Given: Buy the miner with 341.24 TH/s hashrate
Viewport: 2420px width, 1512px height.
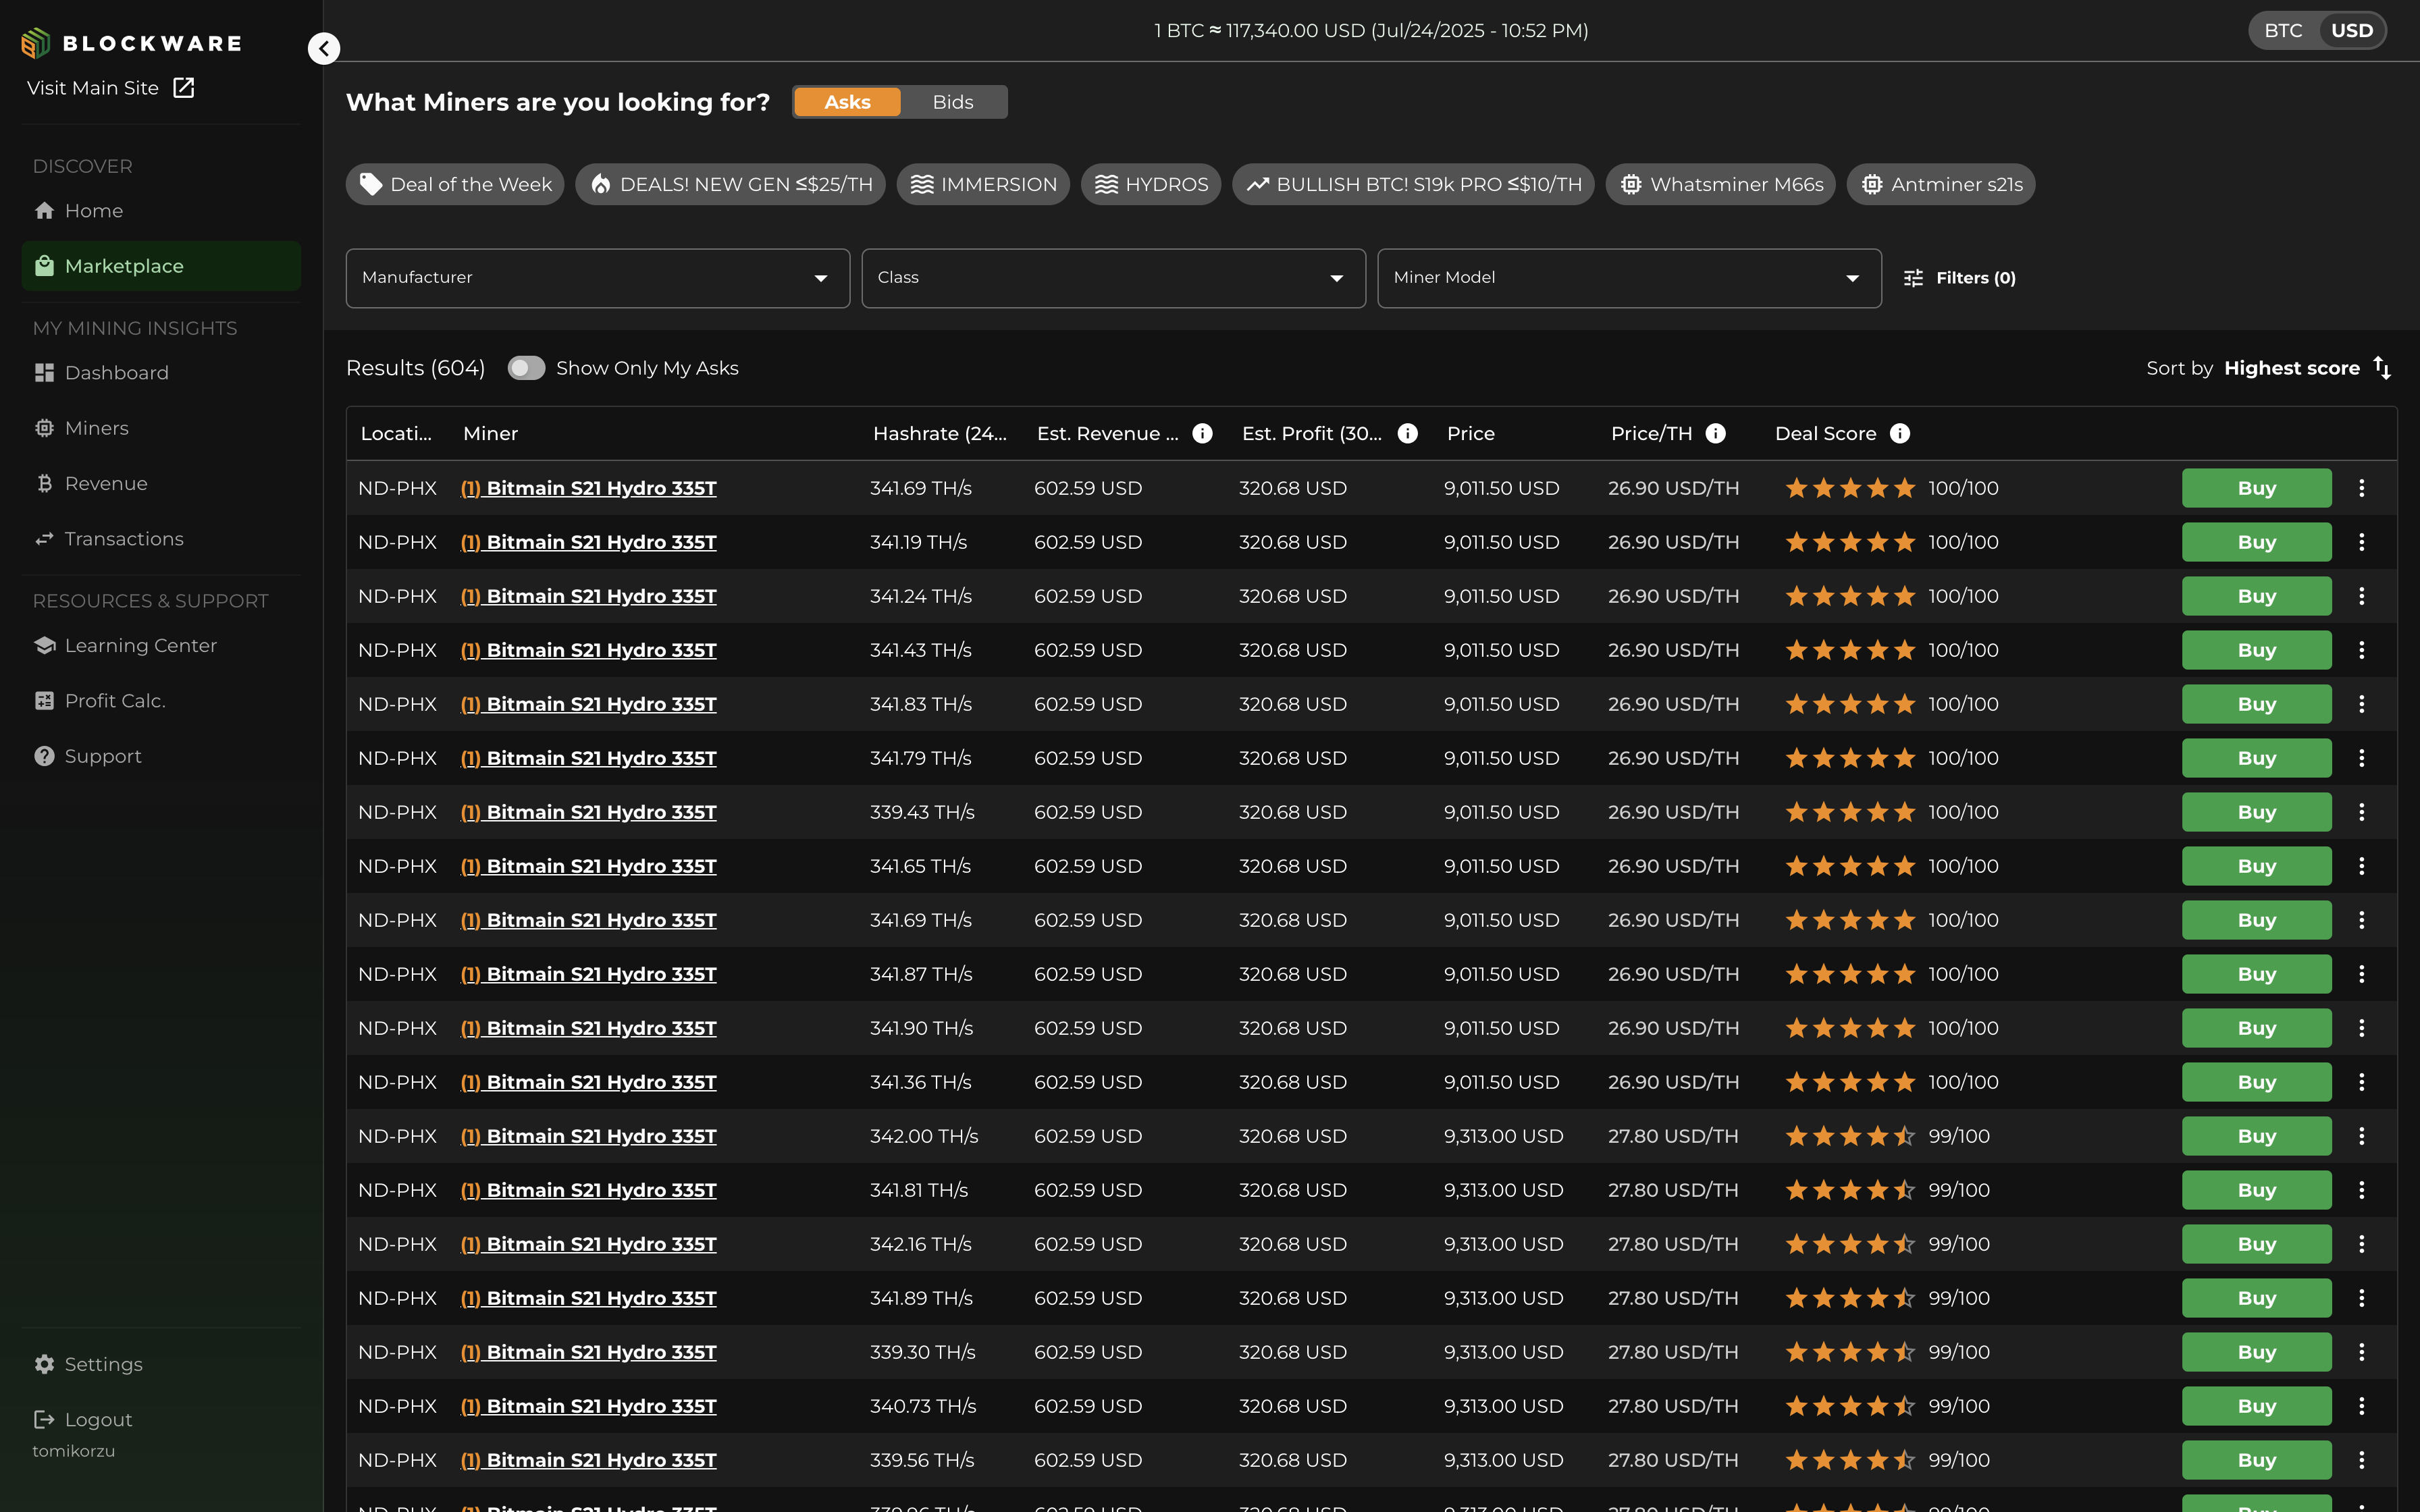Looking at the screenshot, I should [x=2256, y=596].
